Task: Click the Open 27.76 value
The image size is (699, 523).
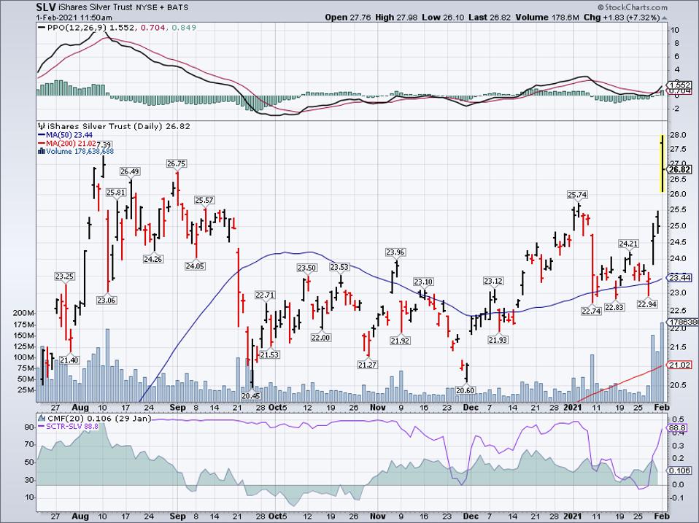Action: click(347, 18)
